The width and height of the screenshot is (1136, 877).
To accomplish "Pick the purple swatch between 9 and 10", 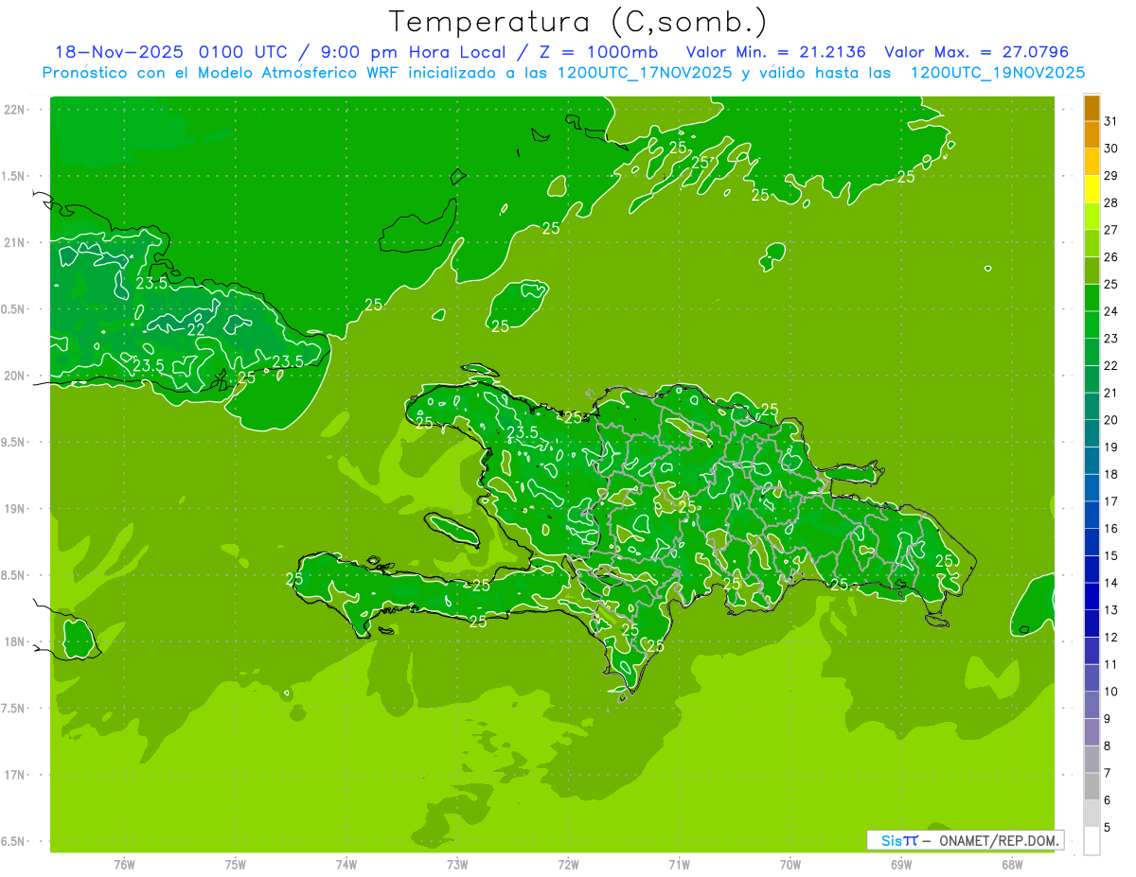I will (1092, 706).
